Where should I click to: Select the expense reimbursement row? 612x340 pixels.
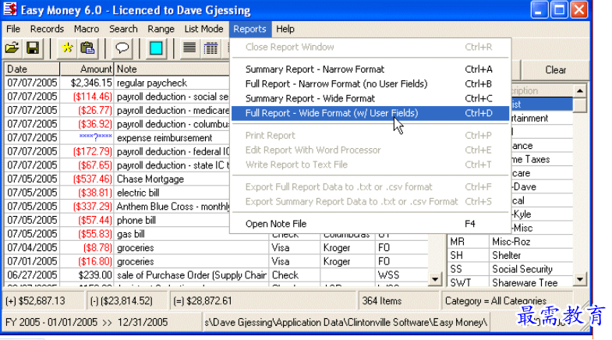pyautogui.click(x=117, y=138)
